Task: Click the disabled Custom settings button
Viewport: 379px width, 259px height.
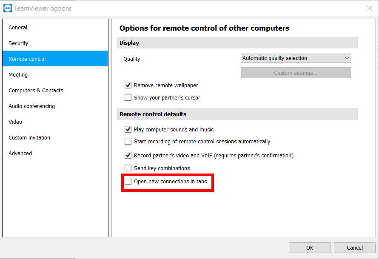Action: click(296, 73)
